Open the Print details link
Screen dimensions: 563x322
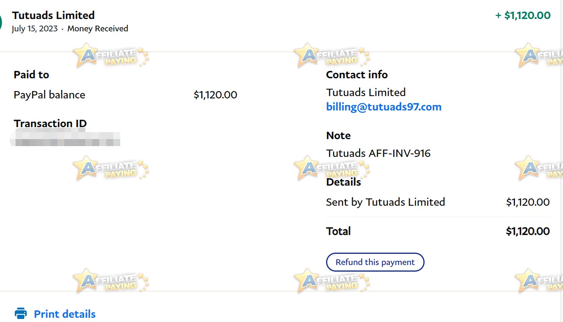[x=65, y=314]
